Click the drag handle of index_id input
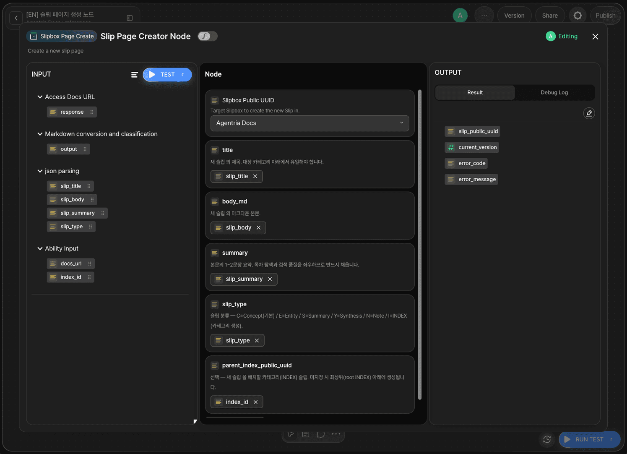Image resolution: width=627 pixels, height=454 pixels. [89, 277]
